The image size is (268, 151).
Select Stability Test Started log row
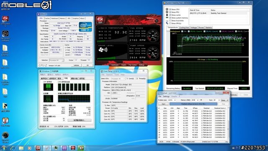[218, 13]
